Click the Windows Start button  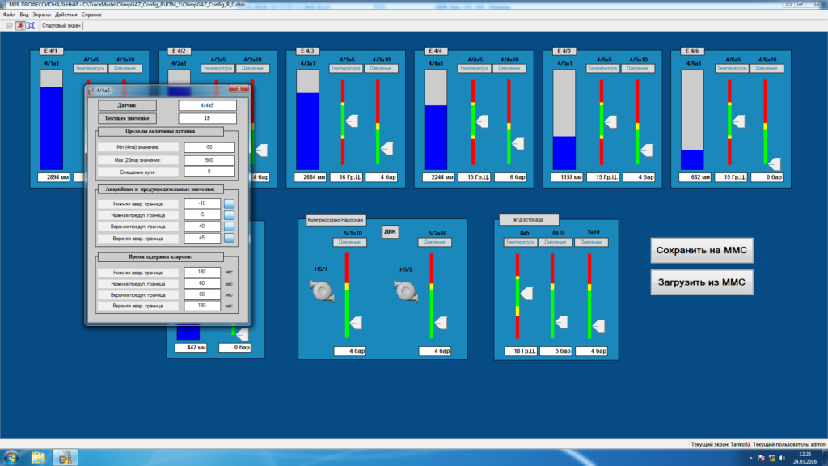coord(11,457)
